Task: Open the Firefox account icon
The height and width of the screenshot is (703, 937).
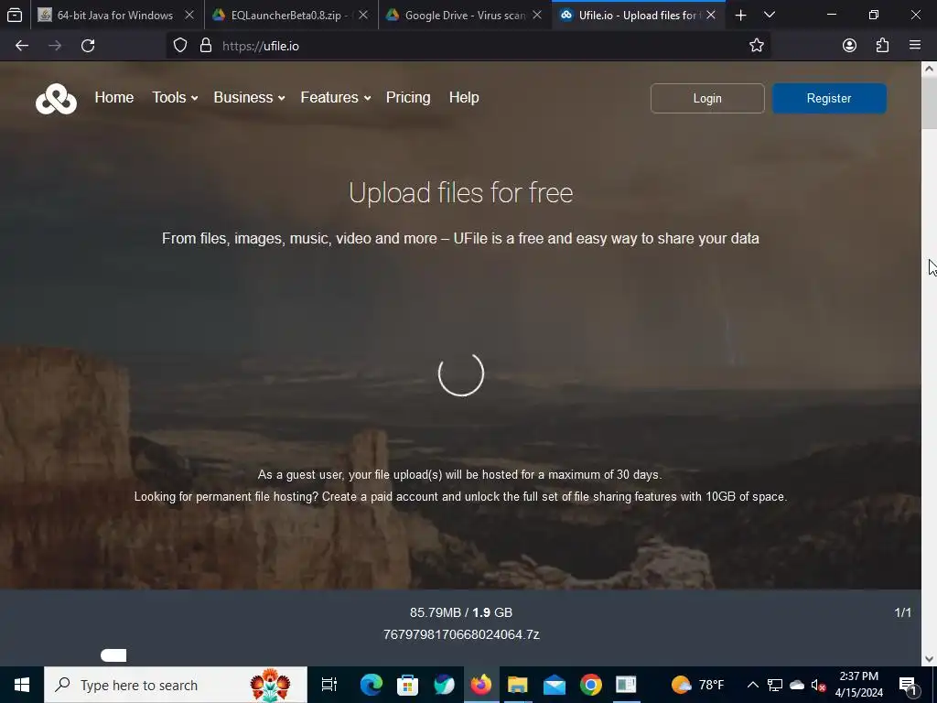Action: 849,46
